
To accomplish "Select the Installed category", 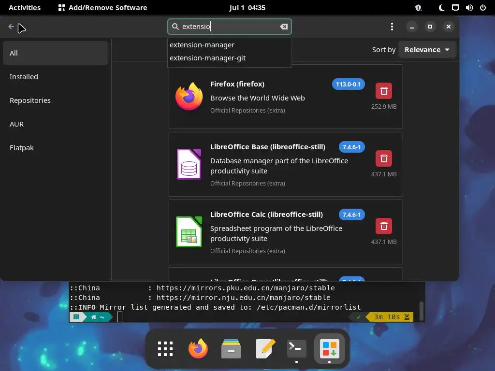I will [56, 77].
